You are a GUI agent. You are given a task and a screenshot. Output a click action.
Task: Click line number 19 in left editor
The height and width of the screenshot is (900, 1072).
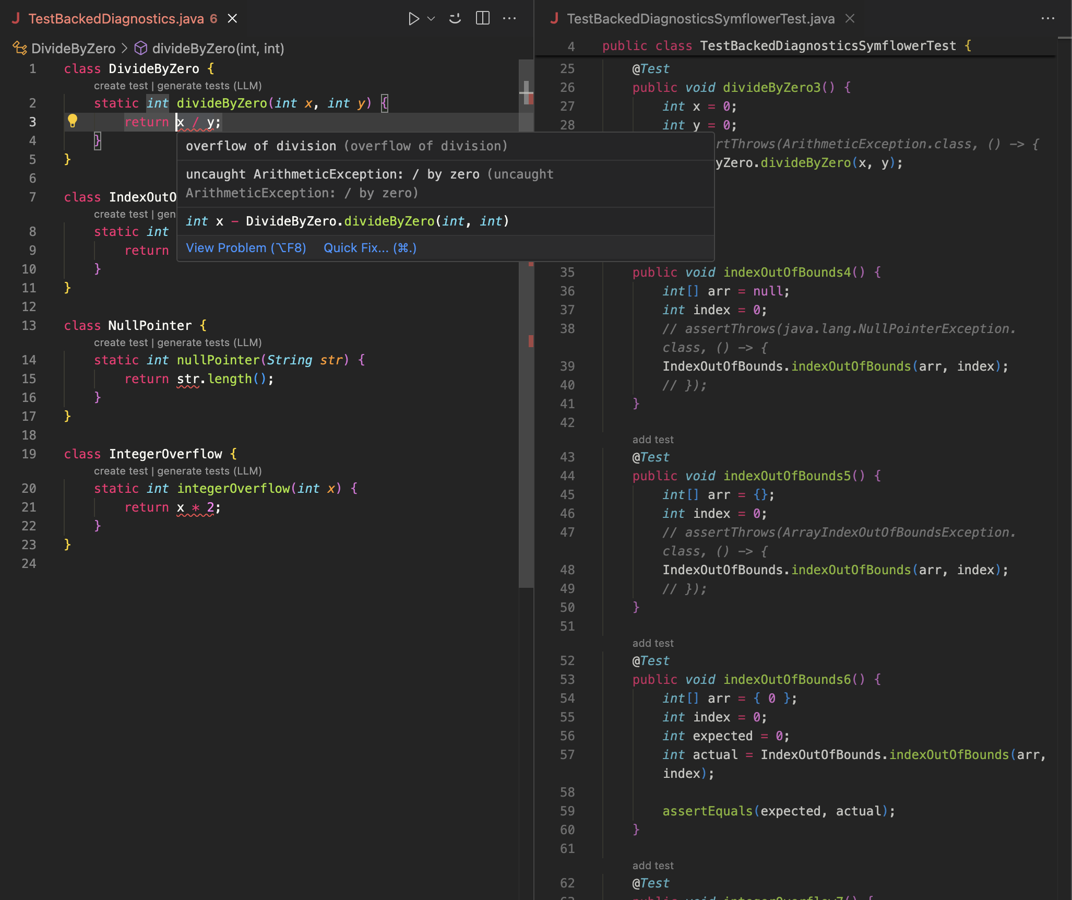pyautogui.click(x=29, y=454)
